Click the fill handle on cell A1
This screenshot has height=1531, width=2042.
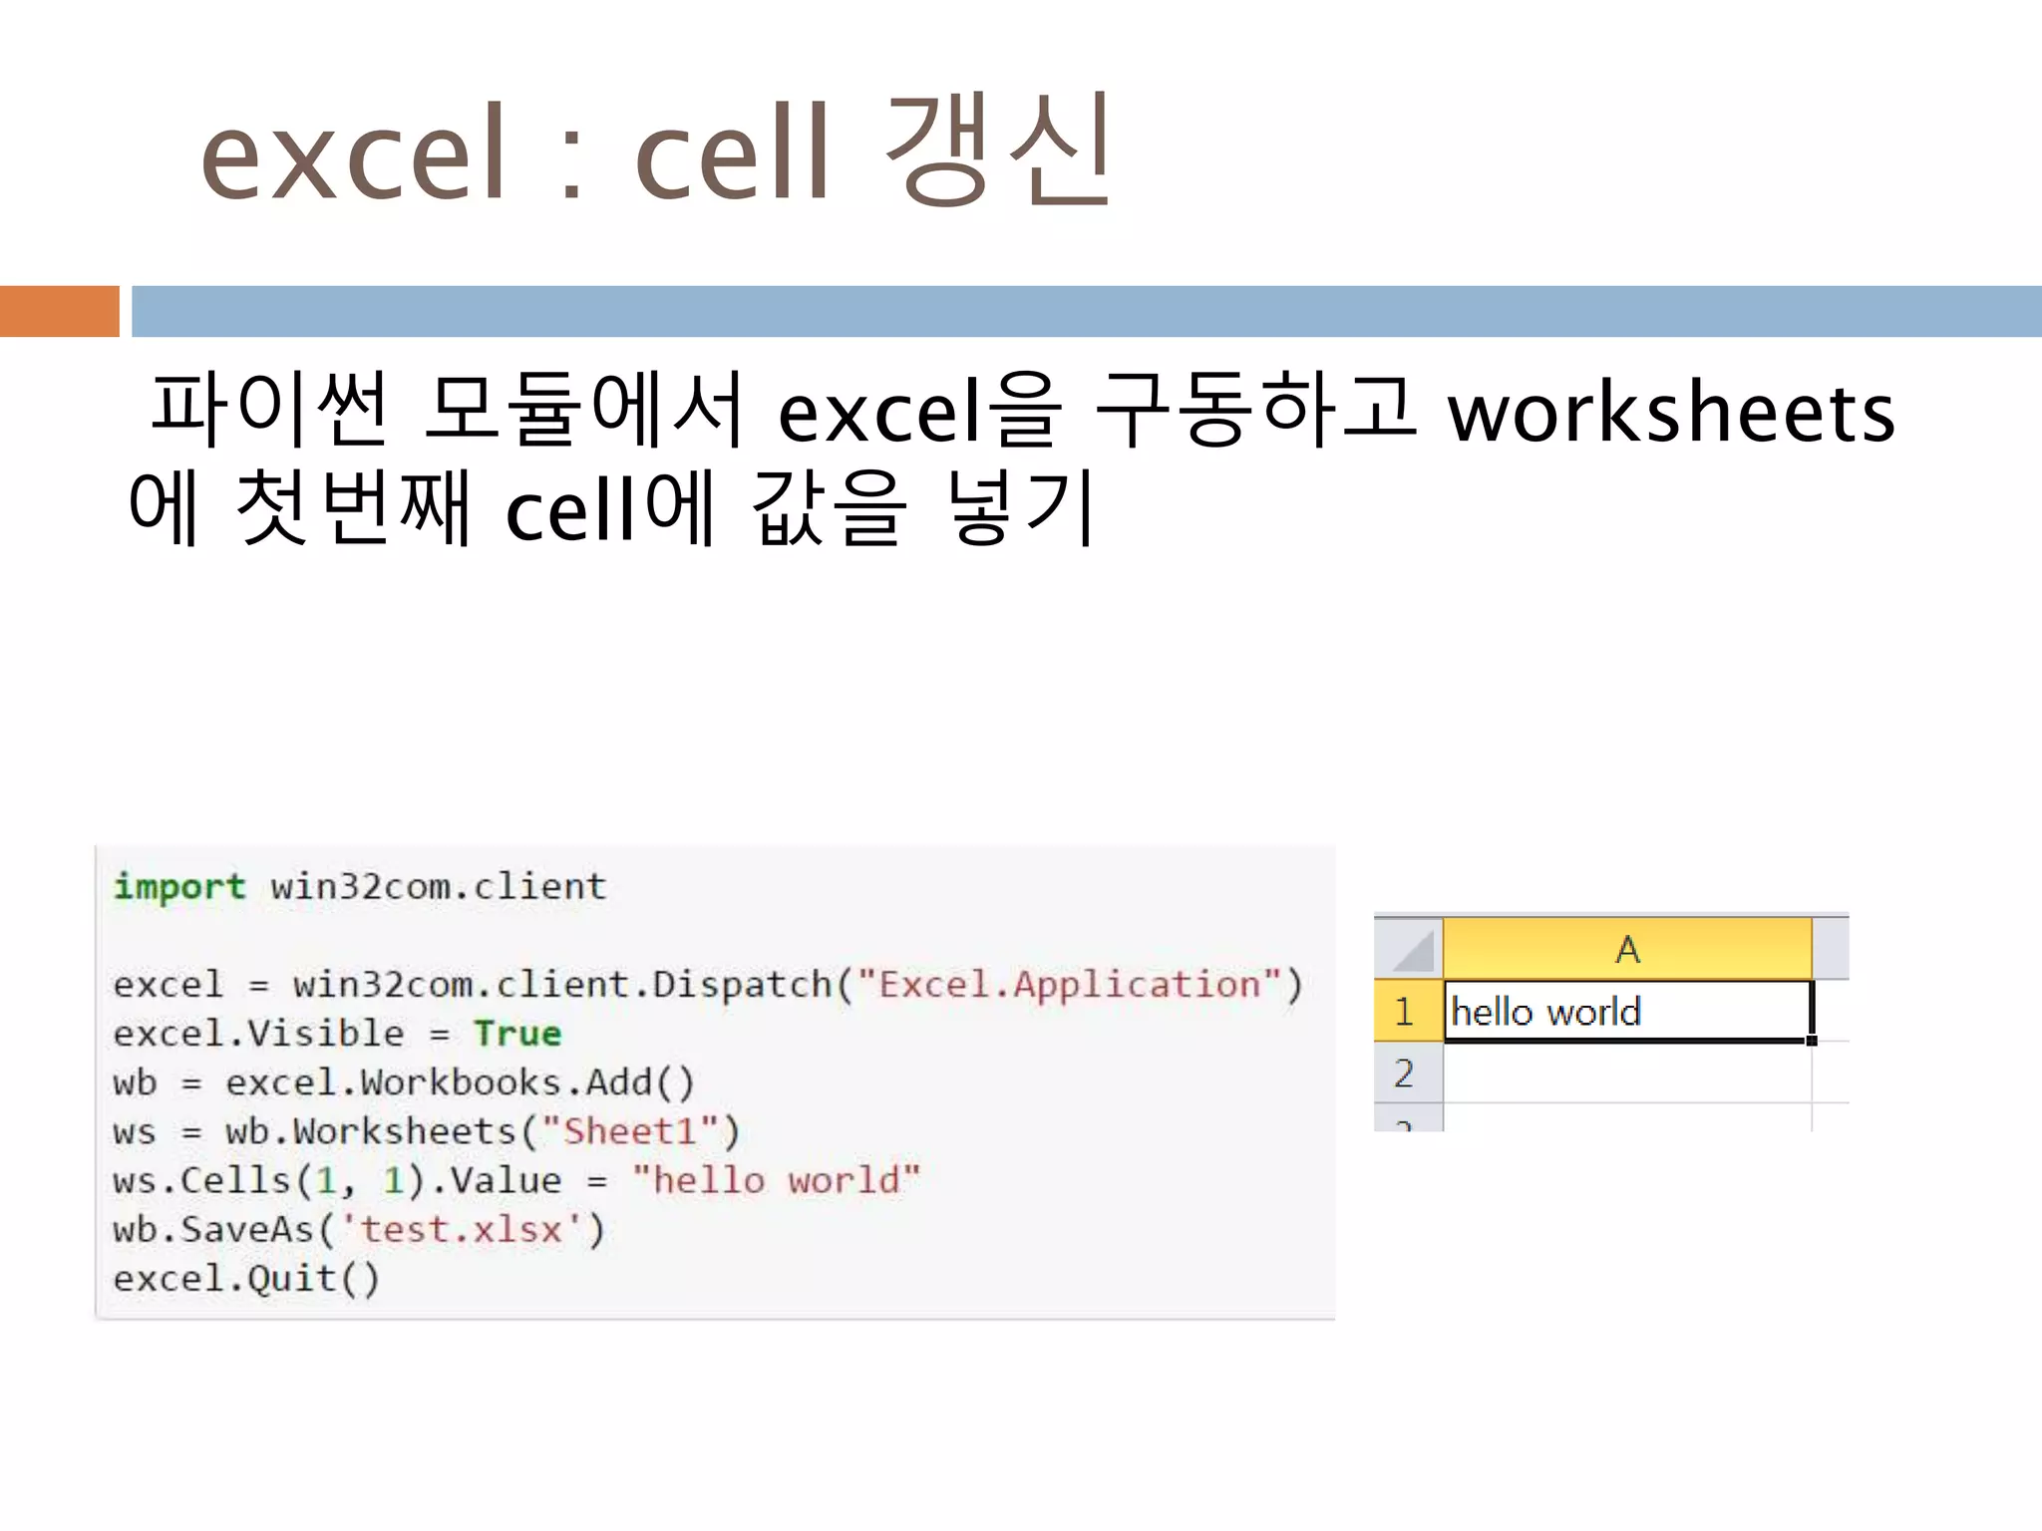pos(1812,1041)
